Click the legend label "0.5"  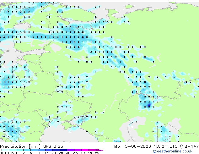11,153
